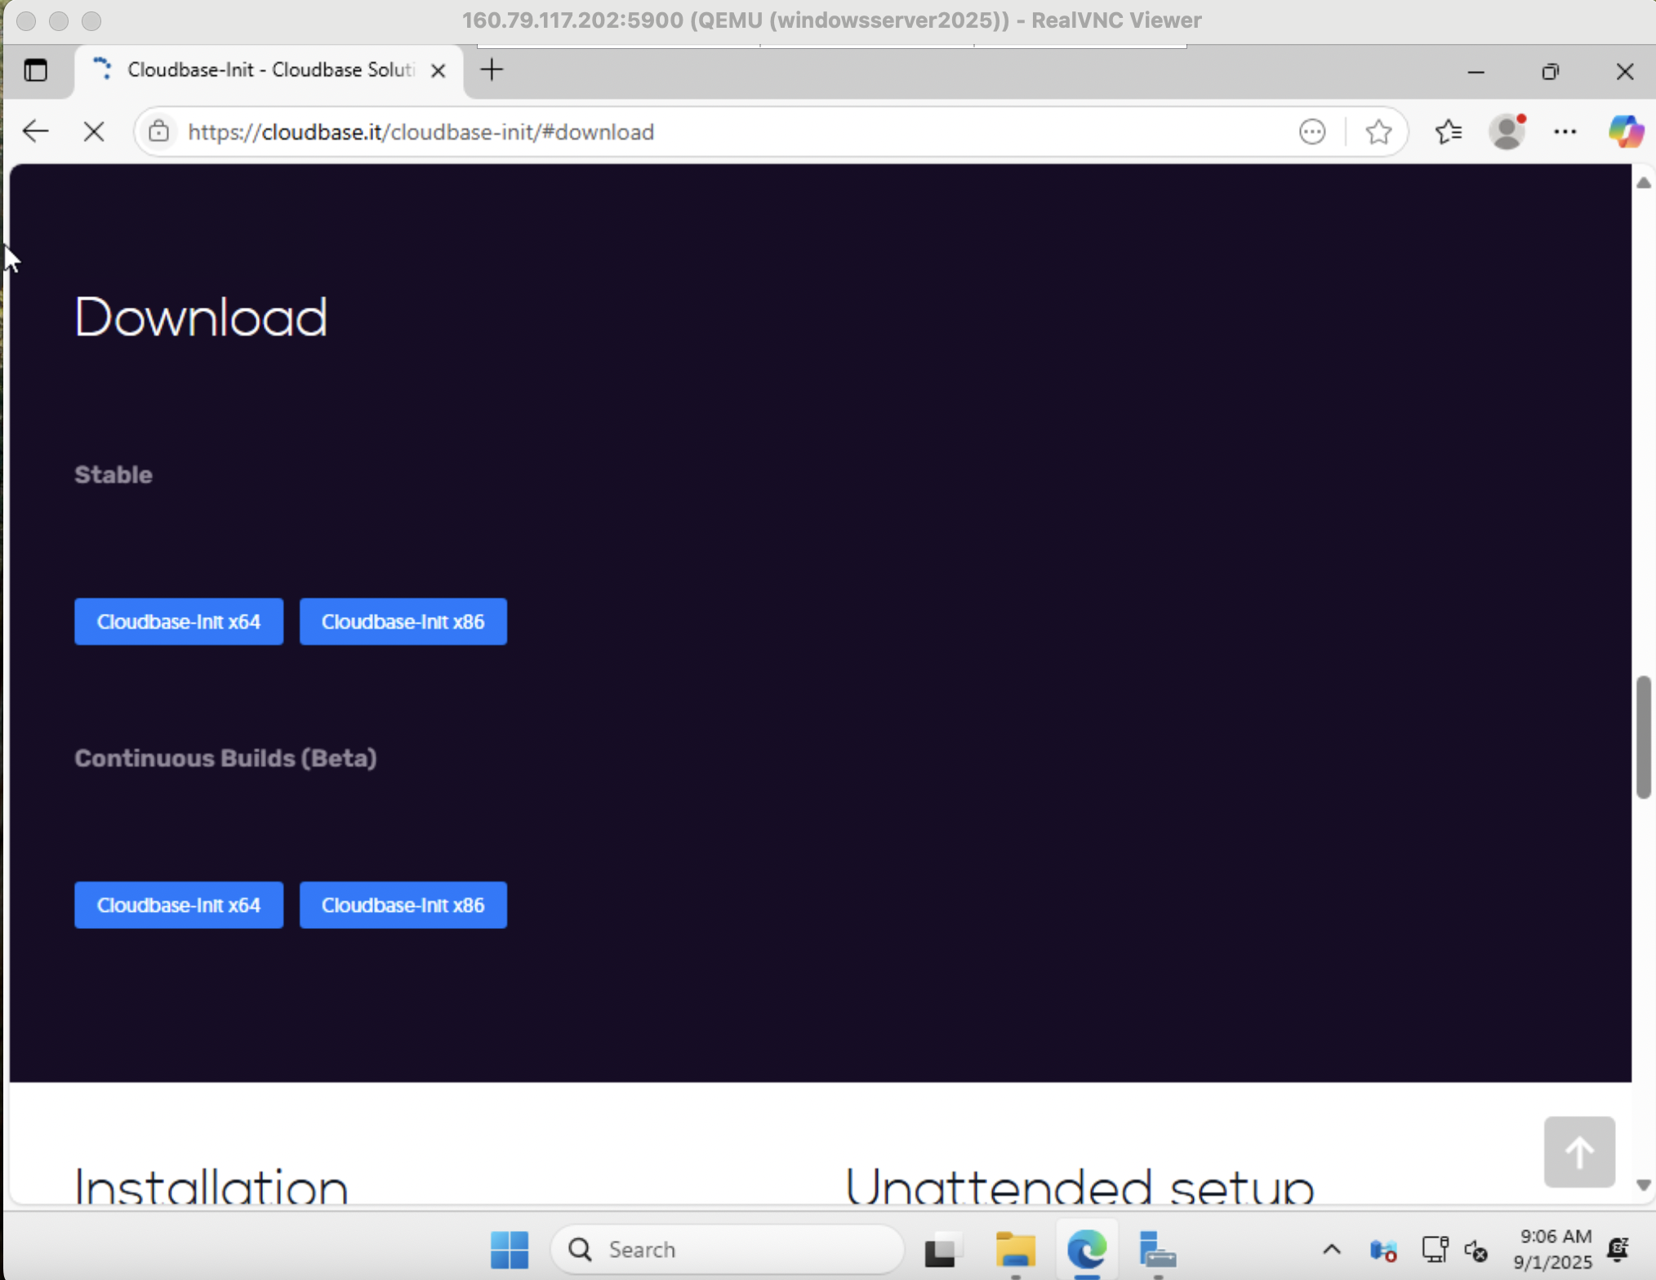Viewport: 1656px width, 1280px height.
Task: Focus the address bar input field
Action: (x=572, y=131)
